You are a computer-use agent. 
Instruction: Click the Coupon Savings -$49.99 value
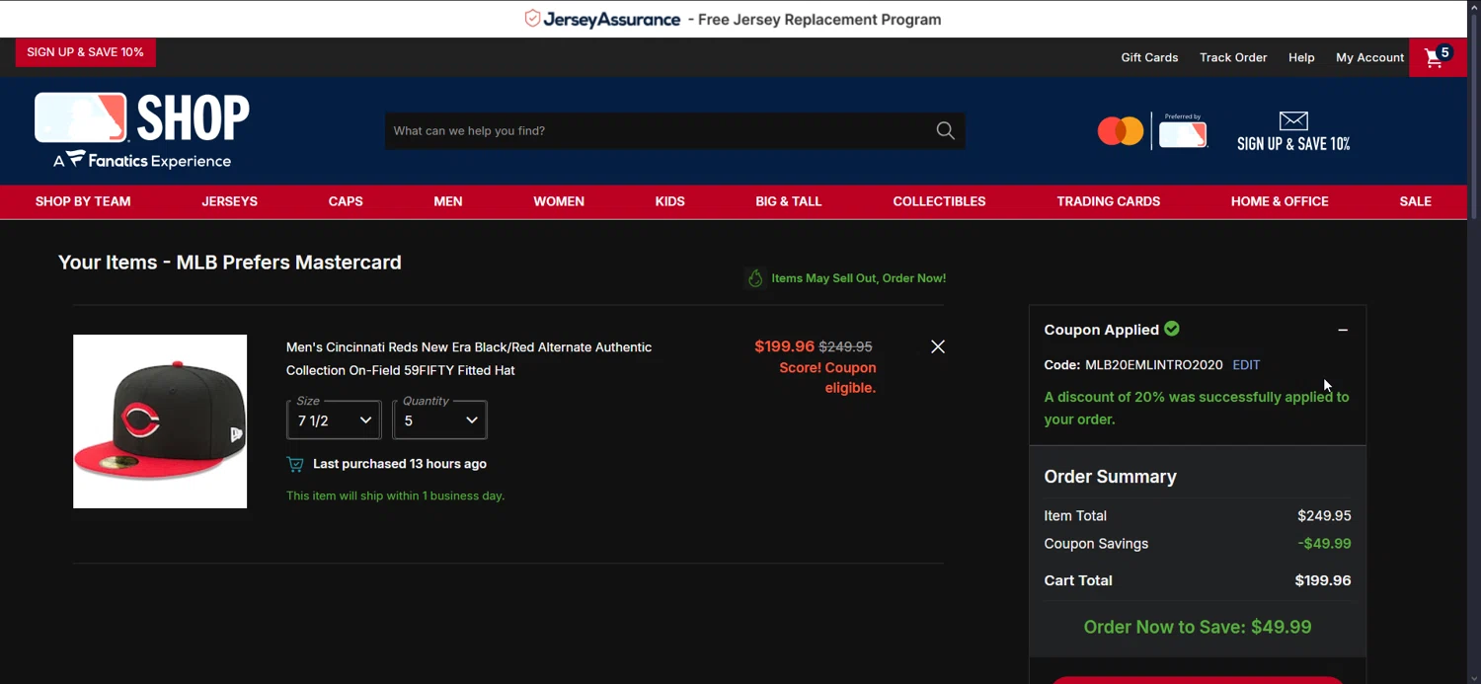pos(1324,544)
